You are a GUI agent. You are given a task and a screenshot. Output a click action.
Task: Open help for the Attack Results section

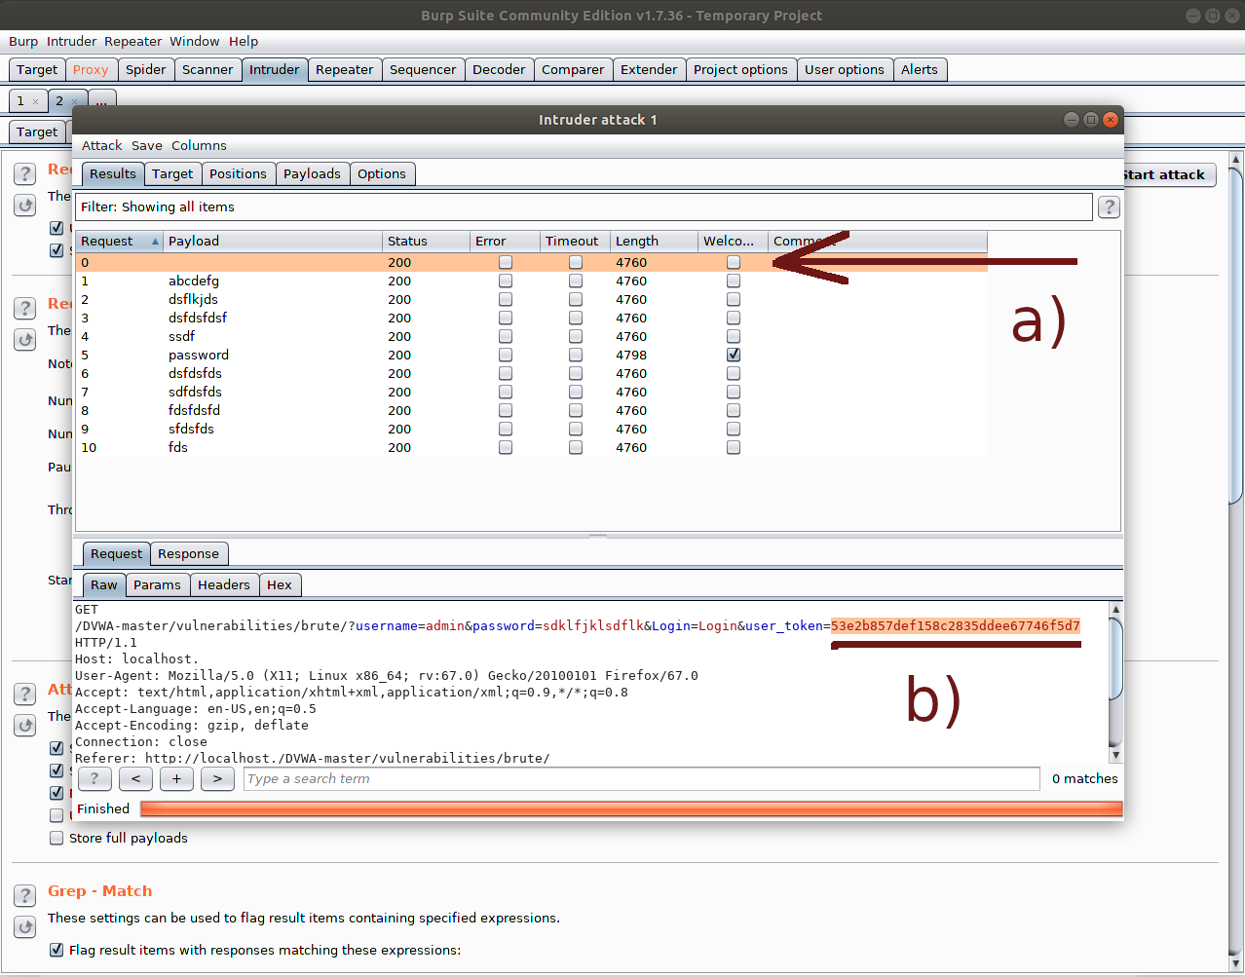point(25,695)
